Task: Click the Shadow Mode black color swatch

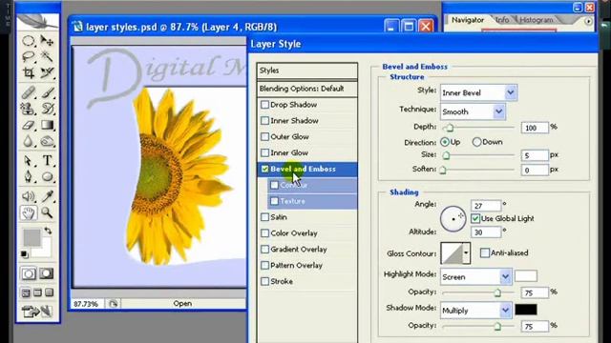Action: pos(526,310)
